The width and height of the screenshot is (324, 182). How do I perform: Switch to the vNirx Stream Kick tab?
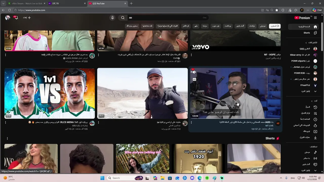pos(27,4)
